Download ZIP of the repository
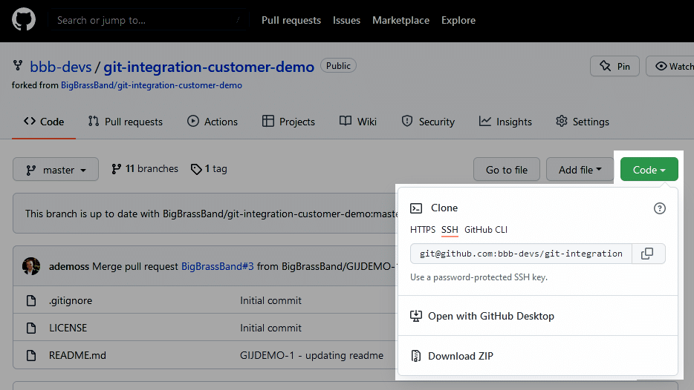This screenshot has width=694, height=390. point(460,356)
